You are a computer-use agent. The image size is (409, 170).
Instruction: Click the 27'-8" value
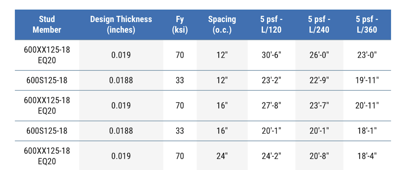coord(271,106)
